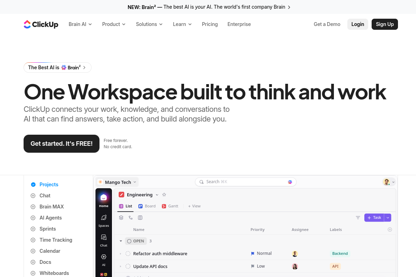Click the gray Low priority flag
The width and height of the screenshot is (416, 277).
click(253, 266)
